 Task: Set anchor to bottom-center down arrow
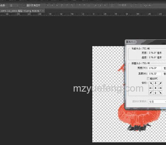[155, 93]
